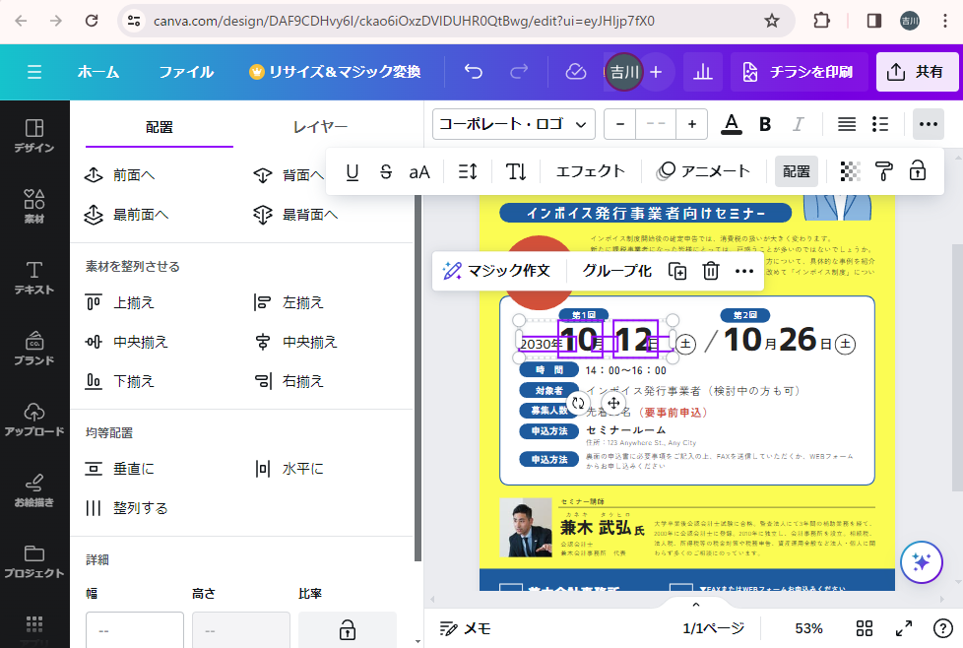Open the font family dropdown
The width and height of the screenshot is (963, 648).
coord(513,124)
